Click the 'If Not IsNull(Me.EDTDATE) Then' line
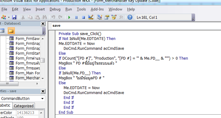 pos(87,39)
